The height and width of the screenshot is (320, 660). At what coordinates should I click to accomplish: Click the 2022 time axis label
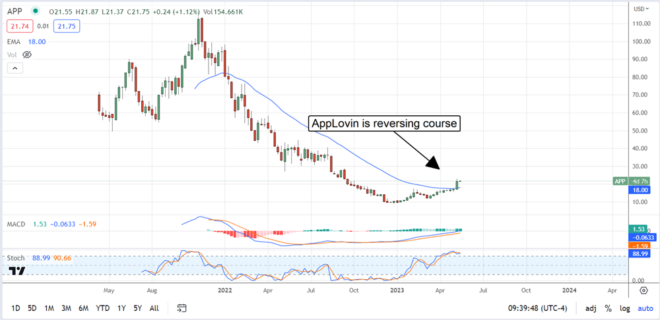tap(225, 290)
